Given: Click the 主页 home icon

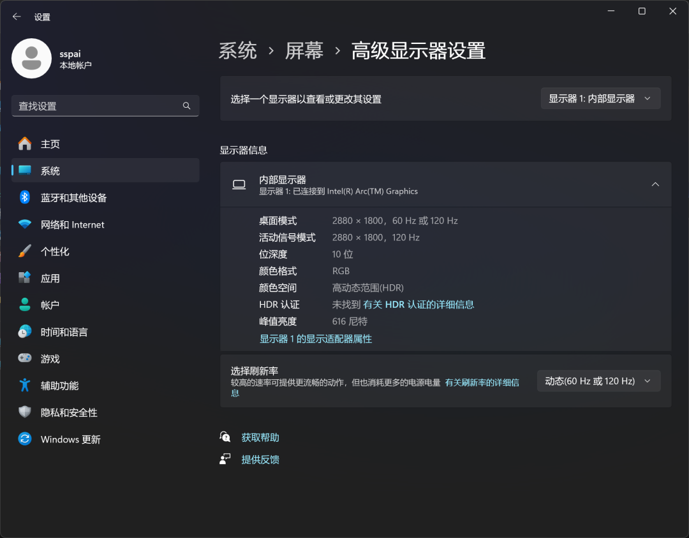Looking at the screenshot, I should pos(25,143).
